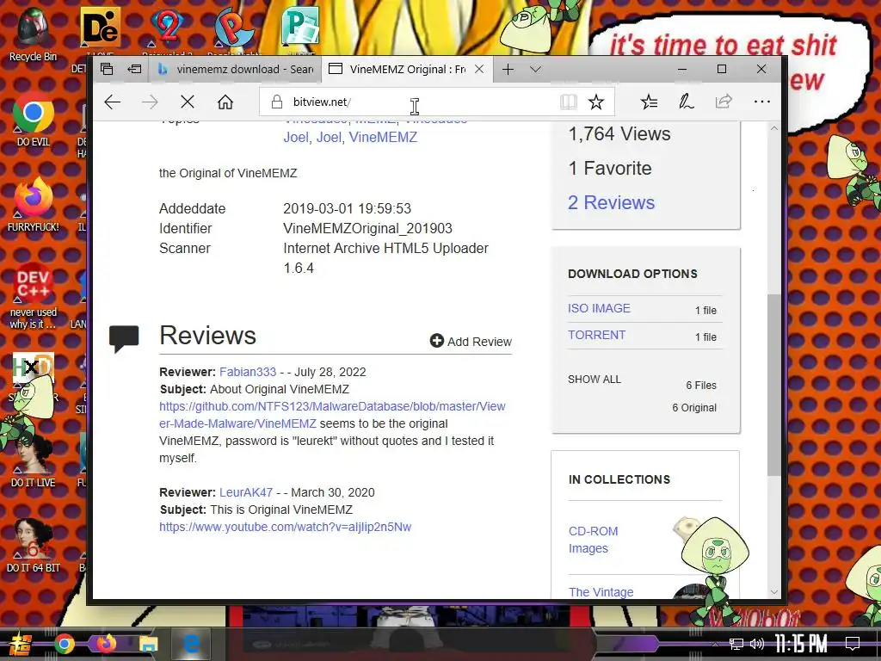
Task: Open Dev C++ desktop shortcut
Action: pos(34,295)
